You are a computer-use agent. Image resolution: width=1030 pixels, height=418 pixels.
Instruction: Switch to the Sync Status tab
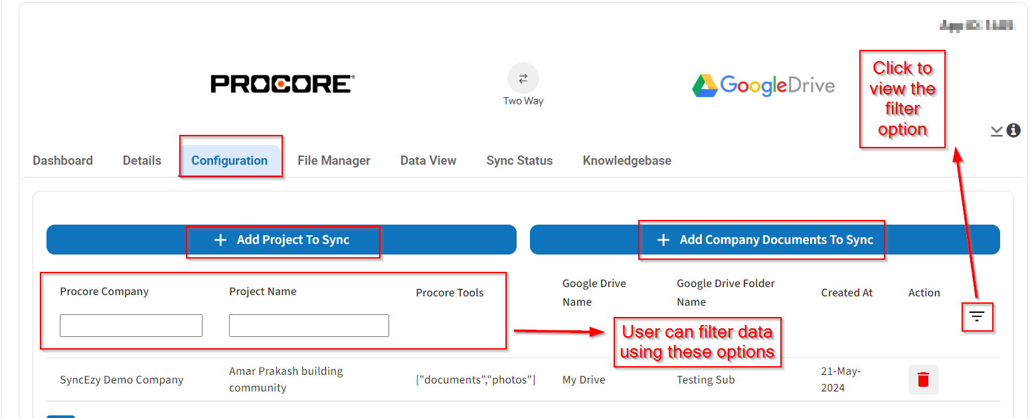pyautogui.click(x=519, y=160)
